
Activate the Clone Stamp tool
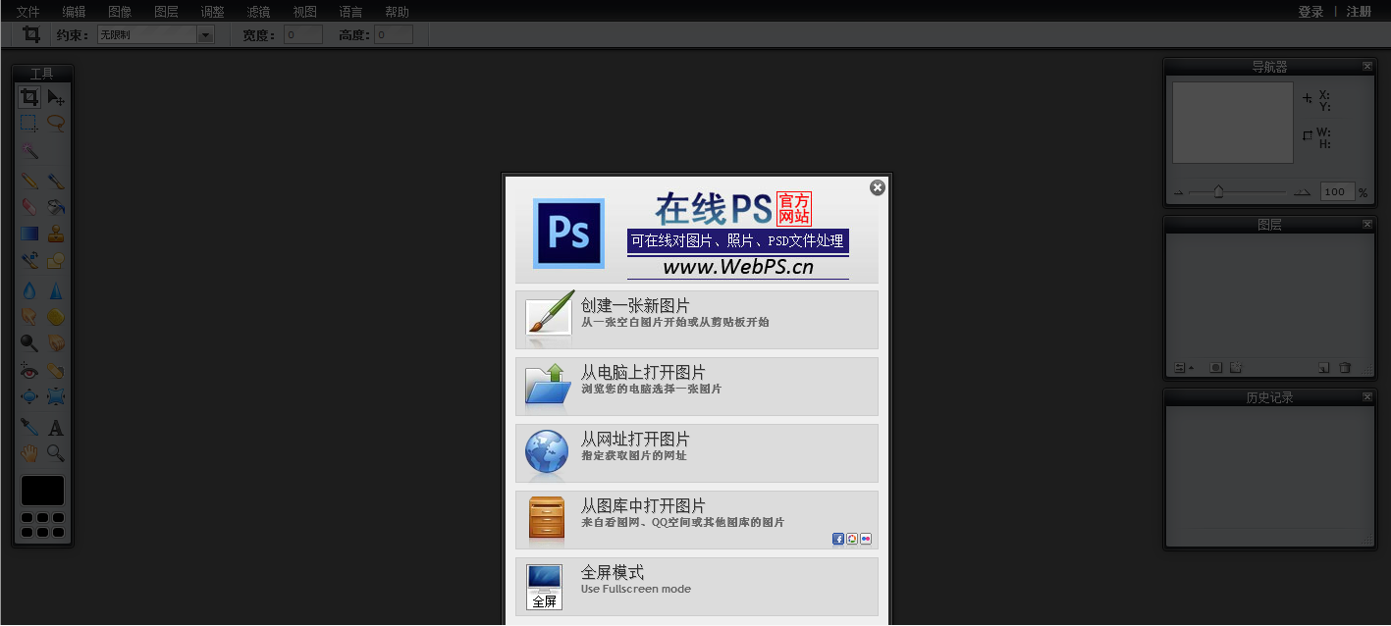pos(56,234)
